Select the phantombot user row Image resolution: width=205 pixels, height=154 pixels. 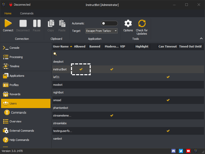coord(128,108)
